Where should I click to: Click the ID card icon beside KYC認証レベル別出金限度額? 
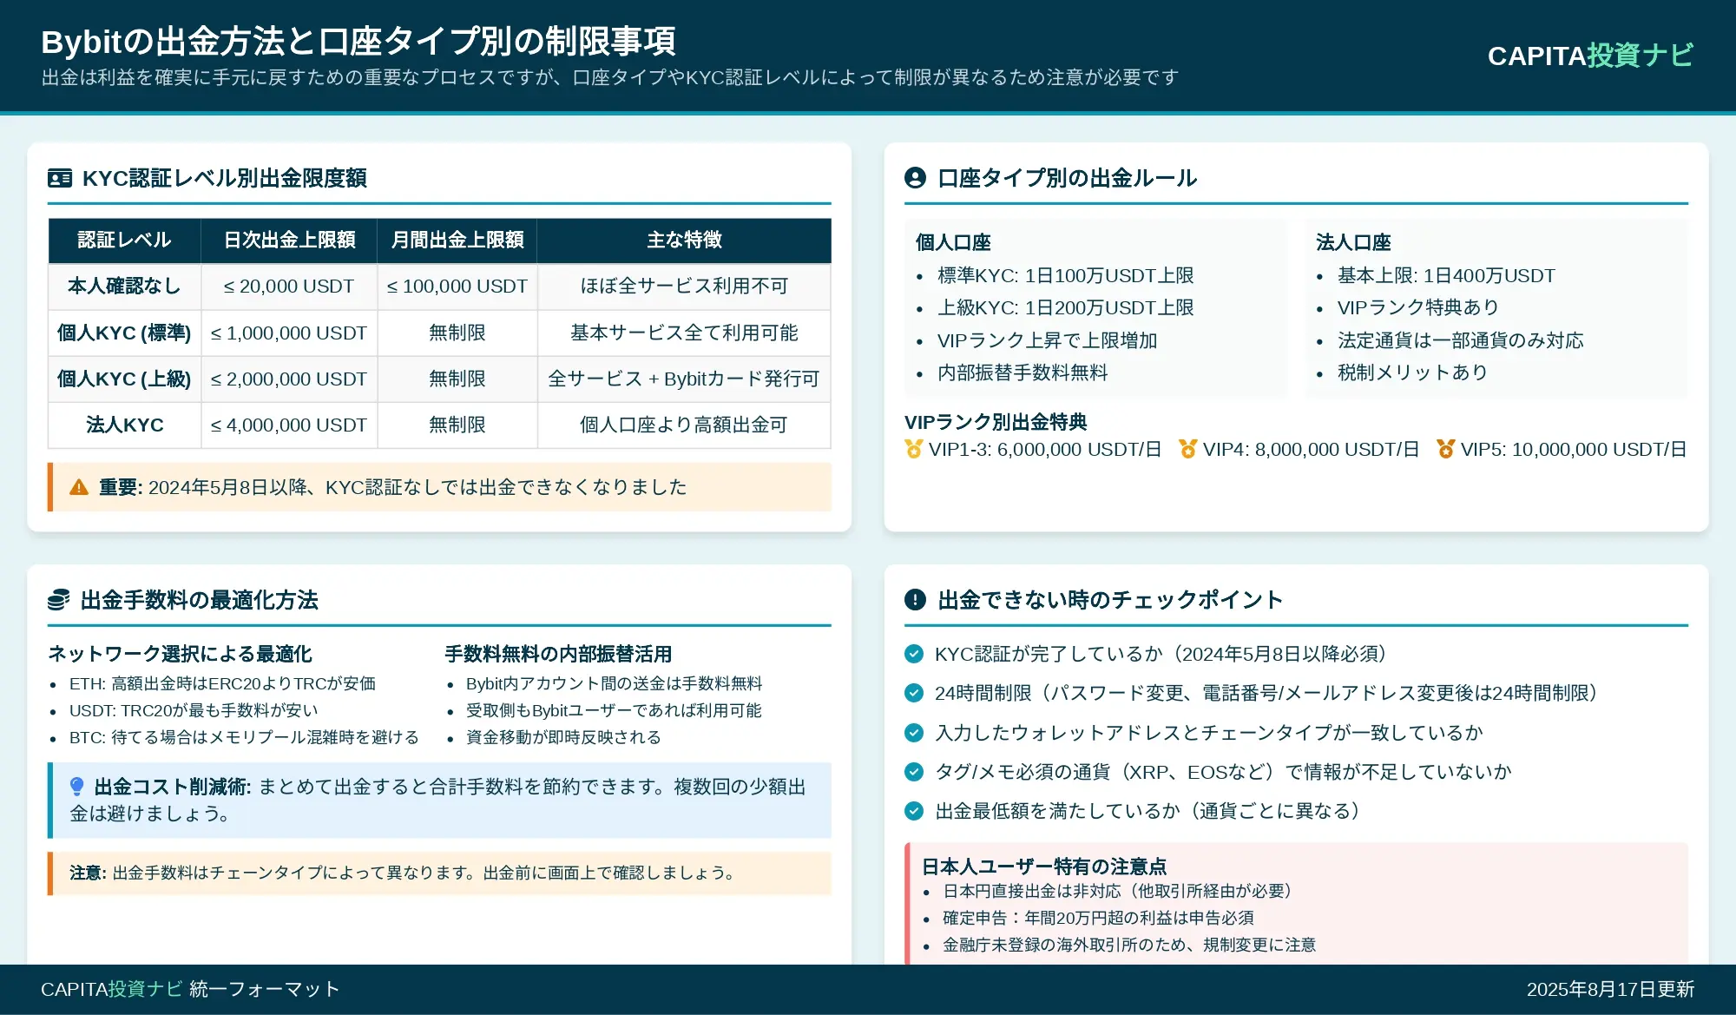pyautogui.click(x=60, y=178)
